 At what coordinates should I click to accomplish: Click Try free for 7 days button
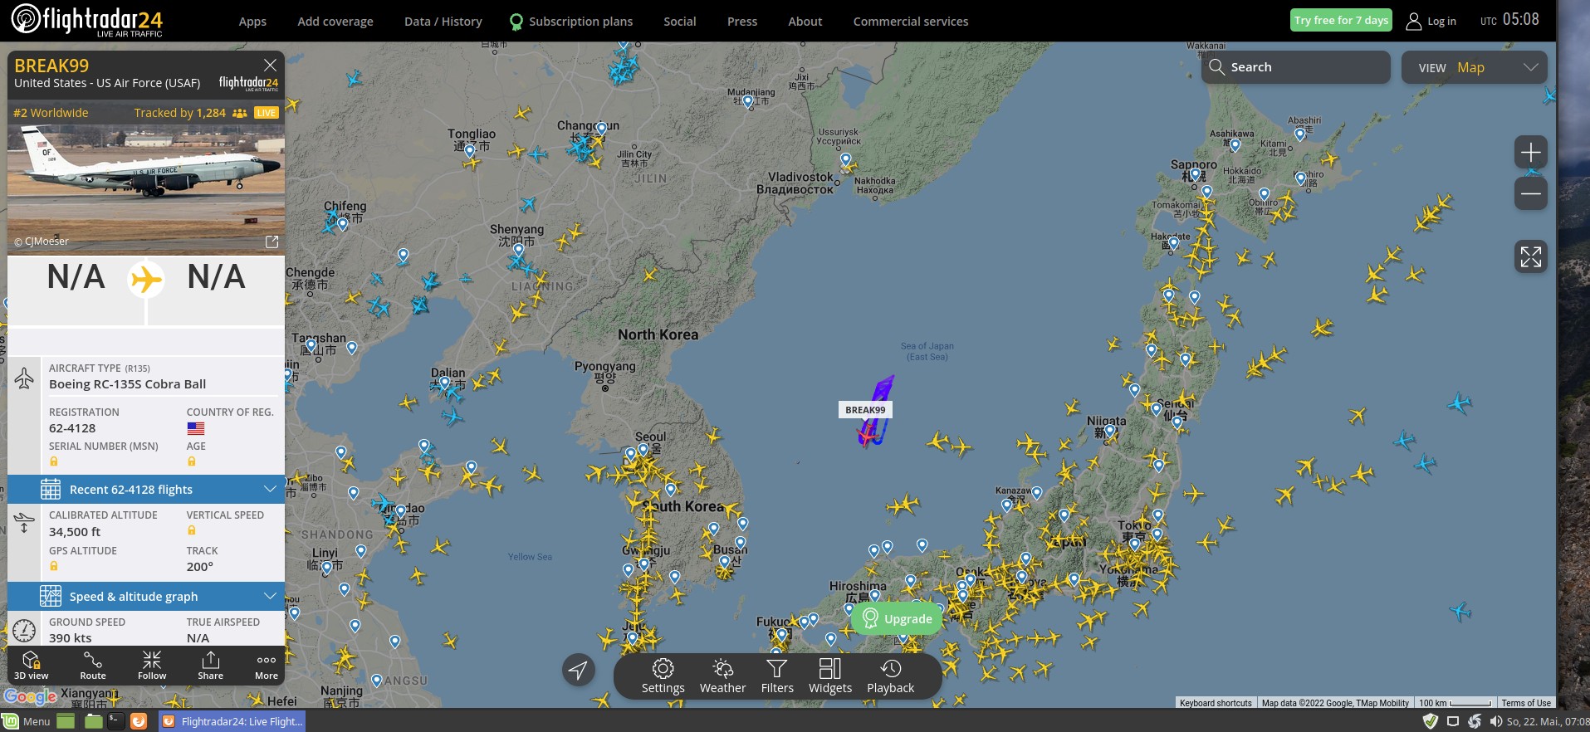tap(1341, 20)
